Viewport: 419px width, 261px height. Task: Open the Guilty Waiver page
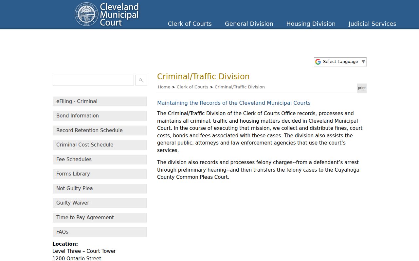pyautogui.click(x=100, y=203)
